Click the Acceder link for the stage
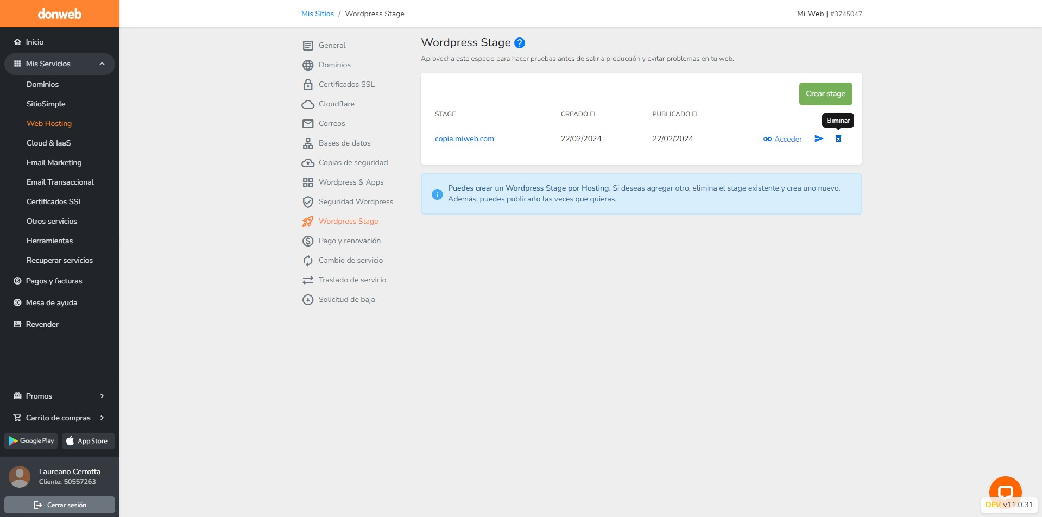1042x517 pixels. [782, 139]
